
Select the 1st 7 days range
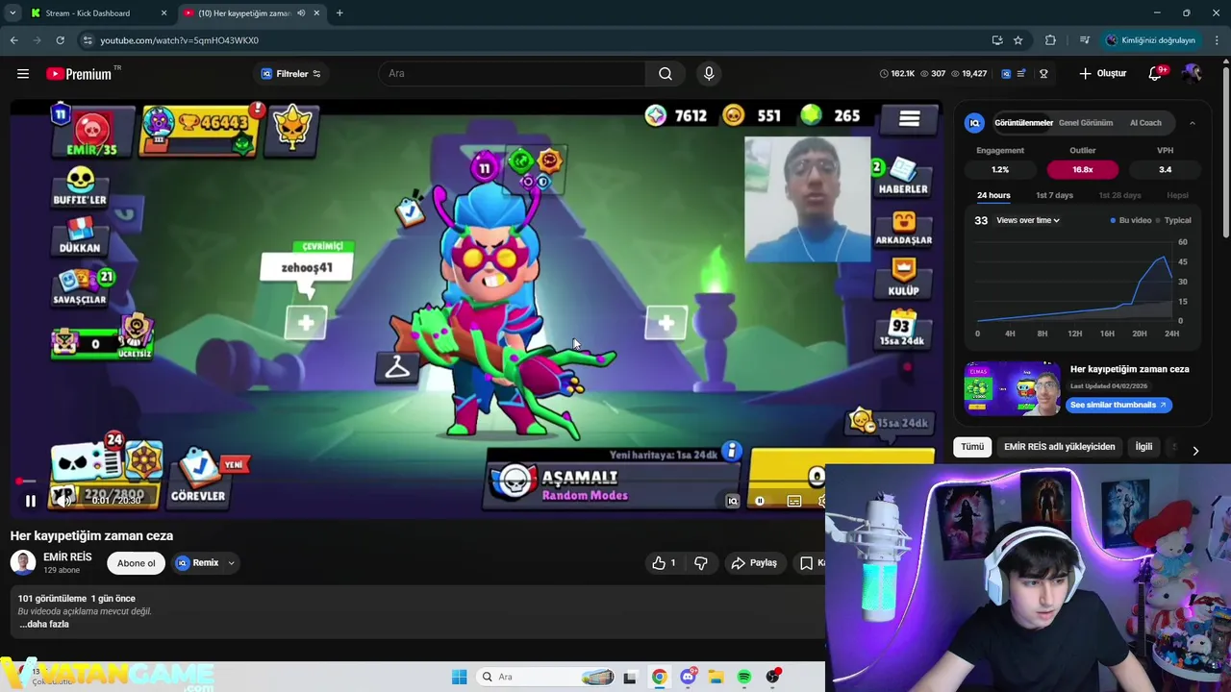pos(1054,195)
